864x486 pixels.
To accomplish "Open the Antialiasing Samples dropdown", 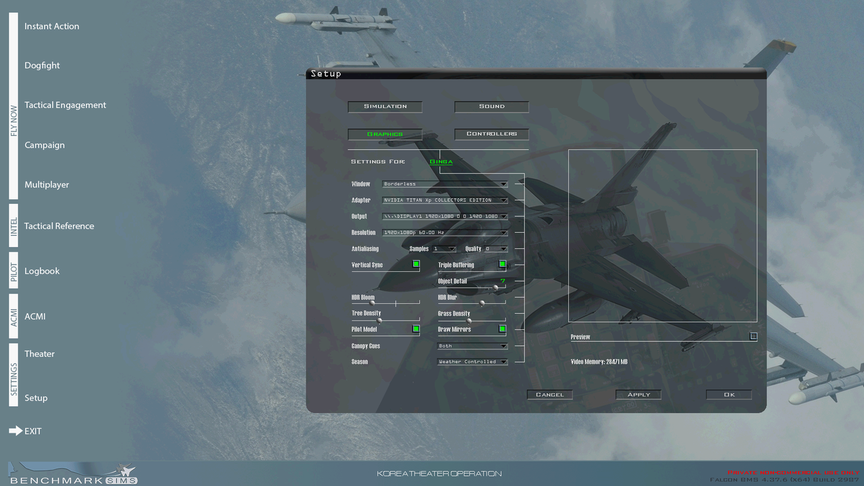I will [x=444, y=249].
